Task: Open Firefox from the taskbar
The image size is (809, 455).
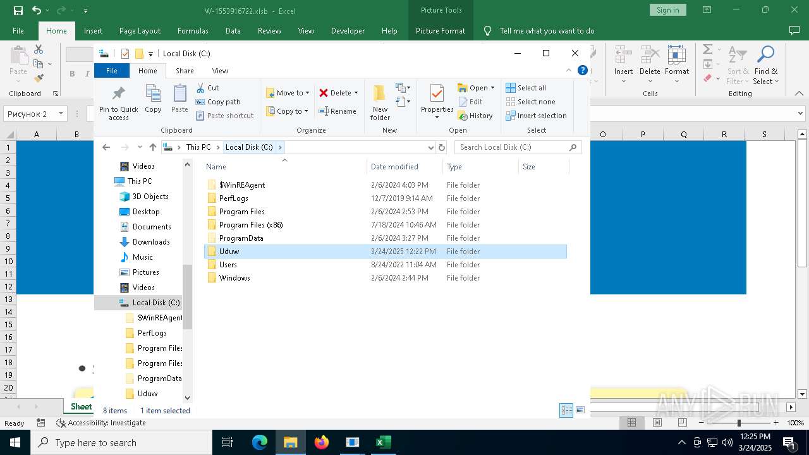Action: pos(322,442)
